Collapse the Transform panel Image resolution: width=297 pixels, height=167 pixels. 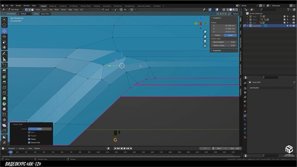[x=212, y=18]
